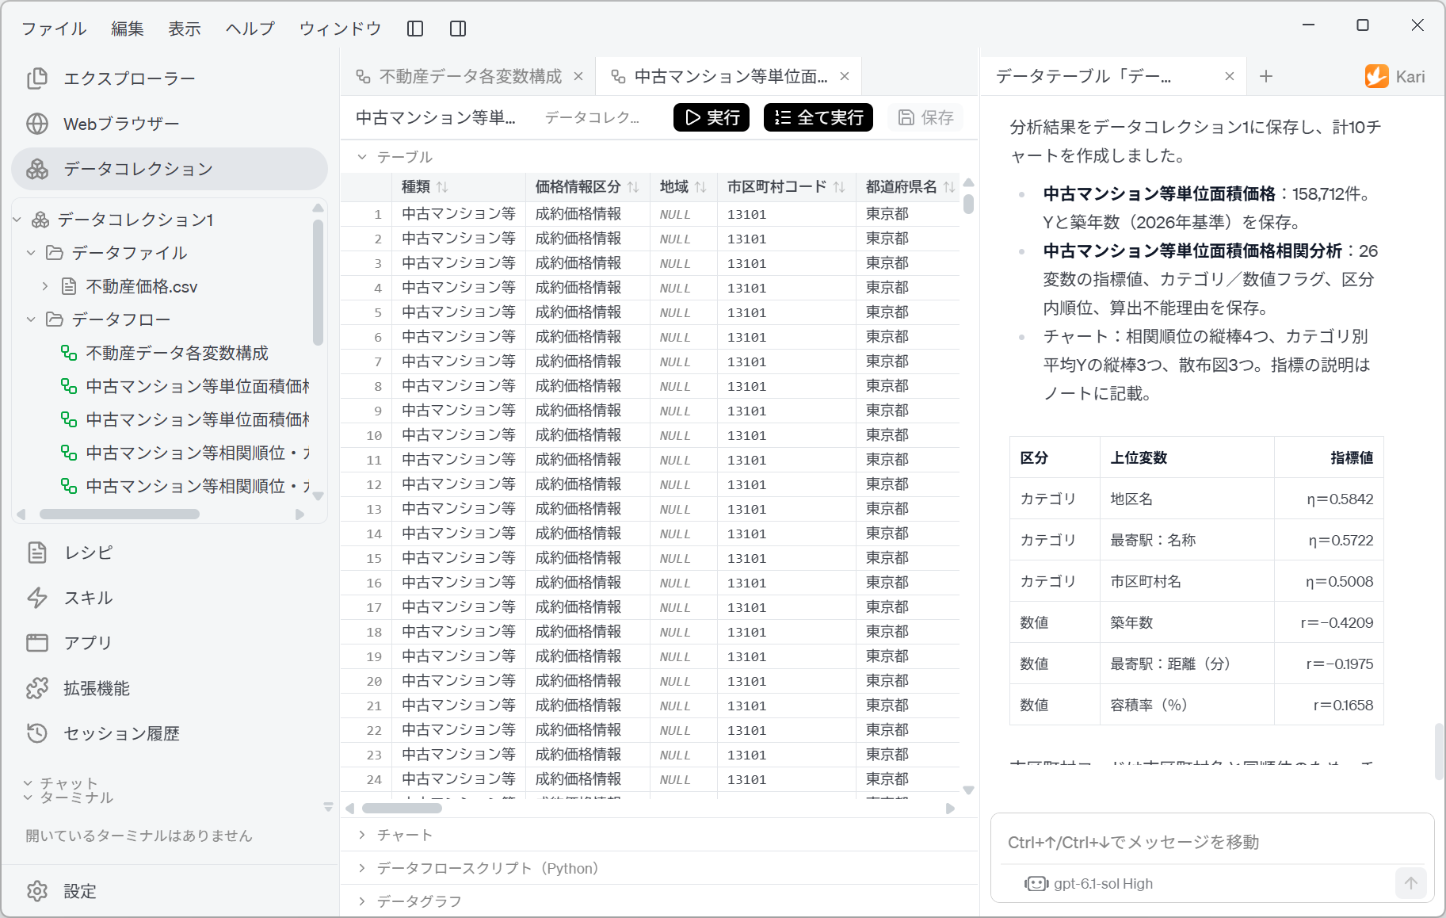Open the エクスプローラー sidebar item

click(170, 78)
